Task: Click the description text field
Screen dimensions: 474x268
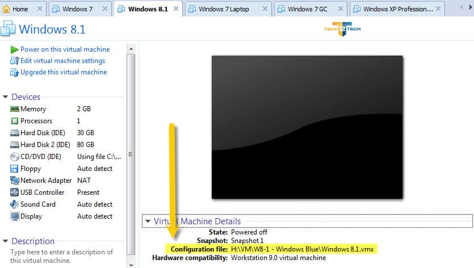Action: coord(62,256)
